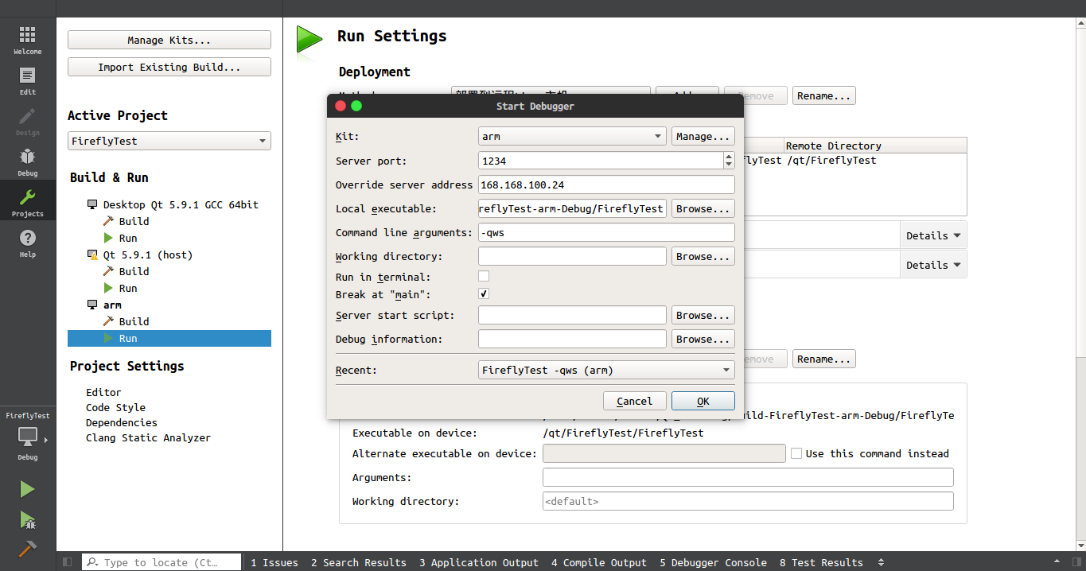
Task: Open the 5 Debugger Console pane
Action: click(x=713, y=562)
